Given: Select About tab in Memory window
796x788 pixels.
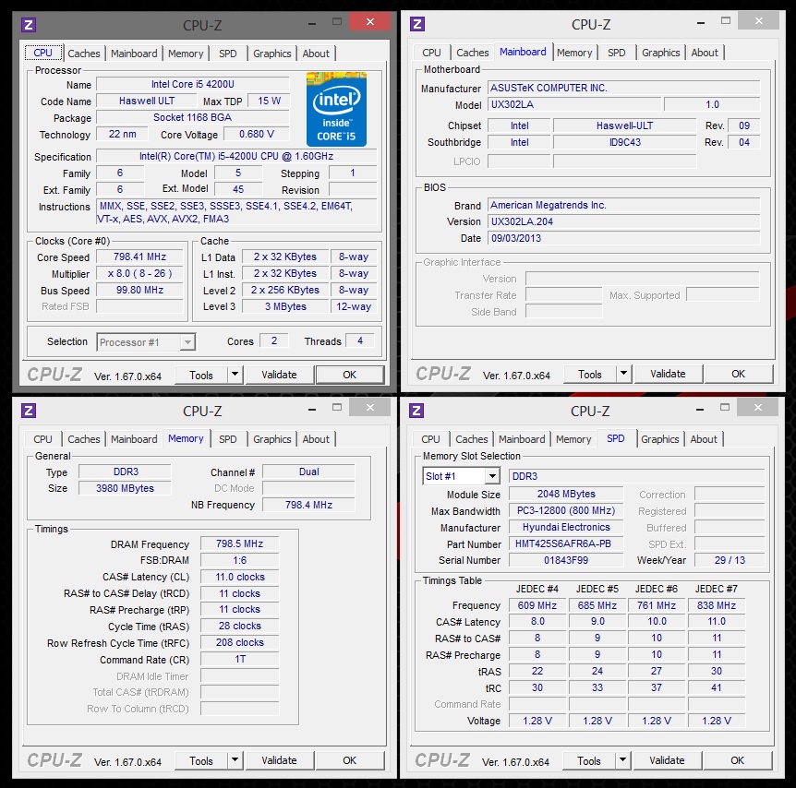Looking at the screenshot, I should point(316,439).
